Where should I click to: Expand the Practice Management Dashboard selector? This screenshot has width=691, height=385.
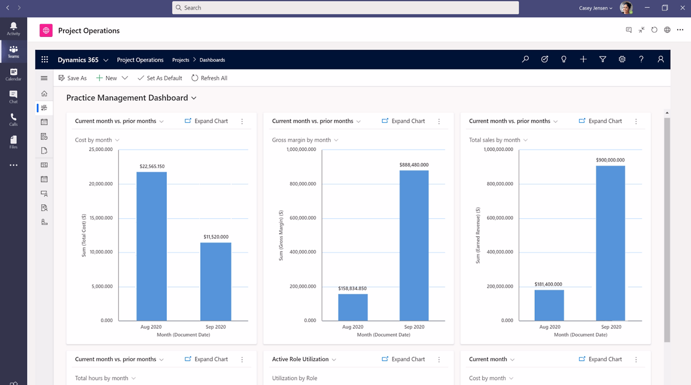pyautogui.click(x=194, y=98)
